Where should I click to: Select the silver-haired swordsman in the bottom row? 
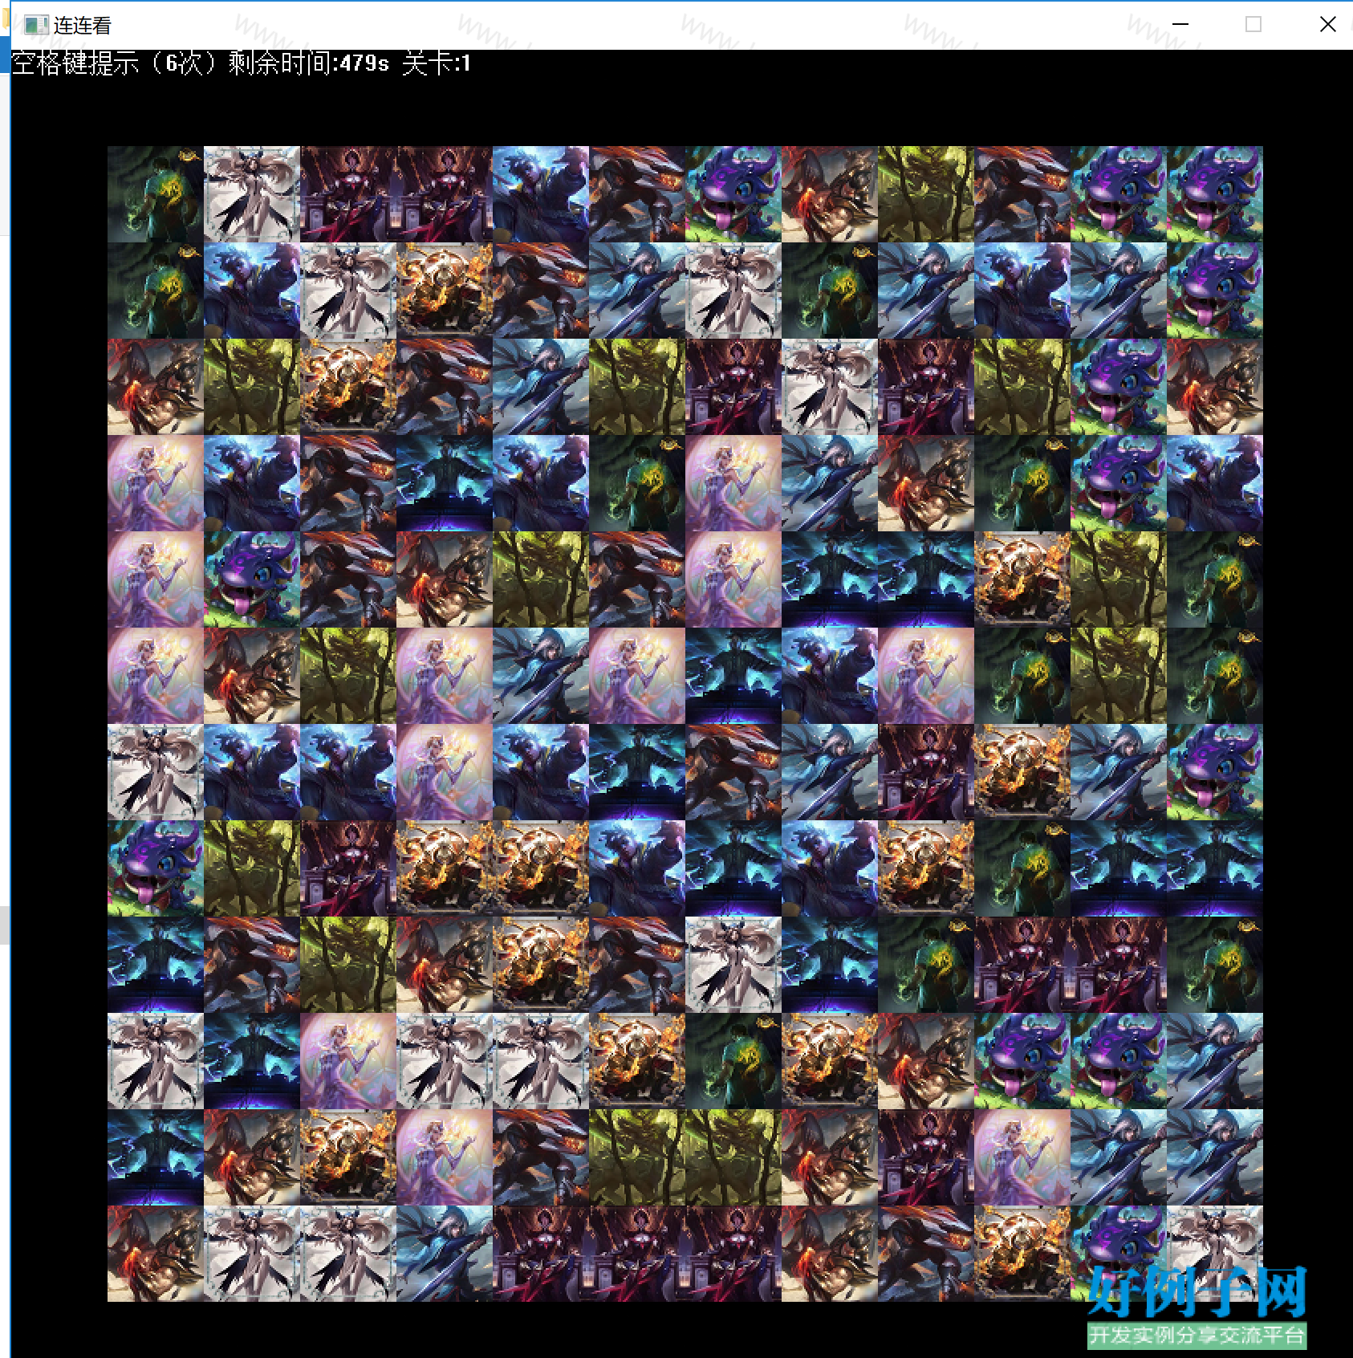pos(445,1254)
